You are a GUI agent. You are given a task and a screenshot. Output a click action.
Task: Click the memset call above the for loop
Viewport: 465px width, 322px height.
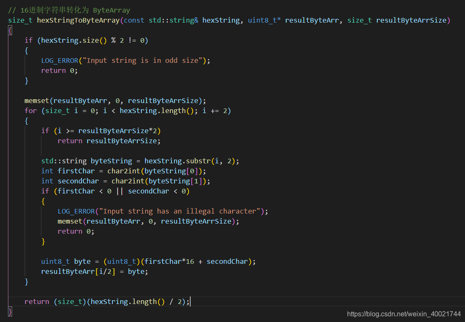pyautogui.click(x=115, y=100)
